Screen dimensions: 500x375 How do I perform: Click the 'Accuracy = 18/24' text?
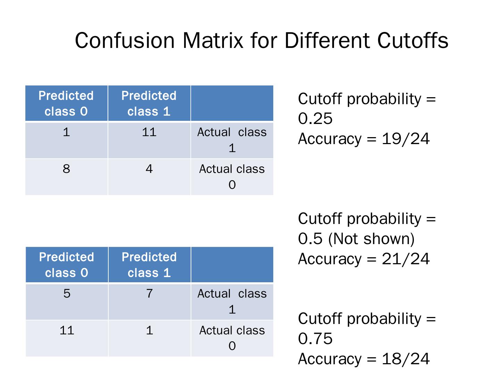pos(364,359)
